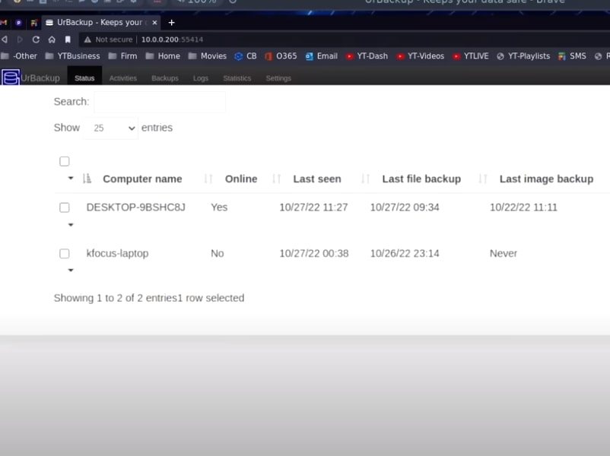
Task: Expand the dropdown arrow under kfocus-laptop
Action: point(71,270)
